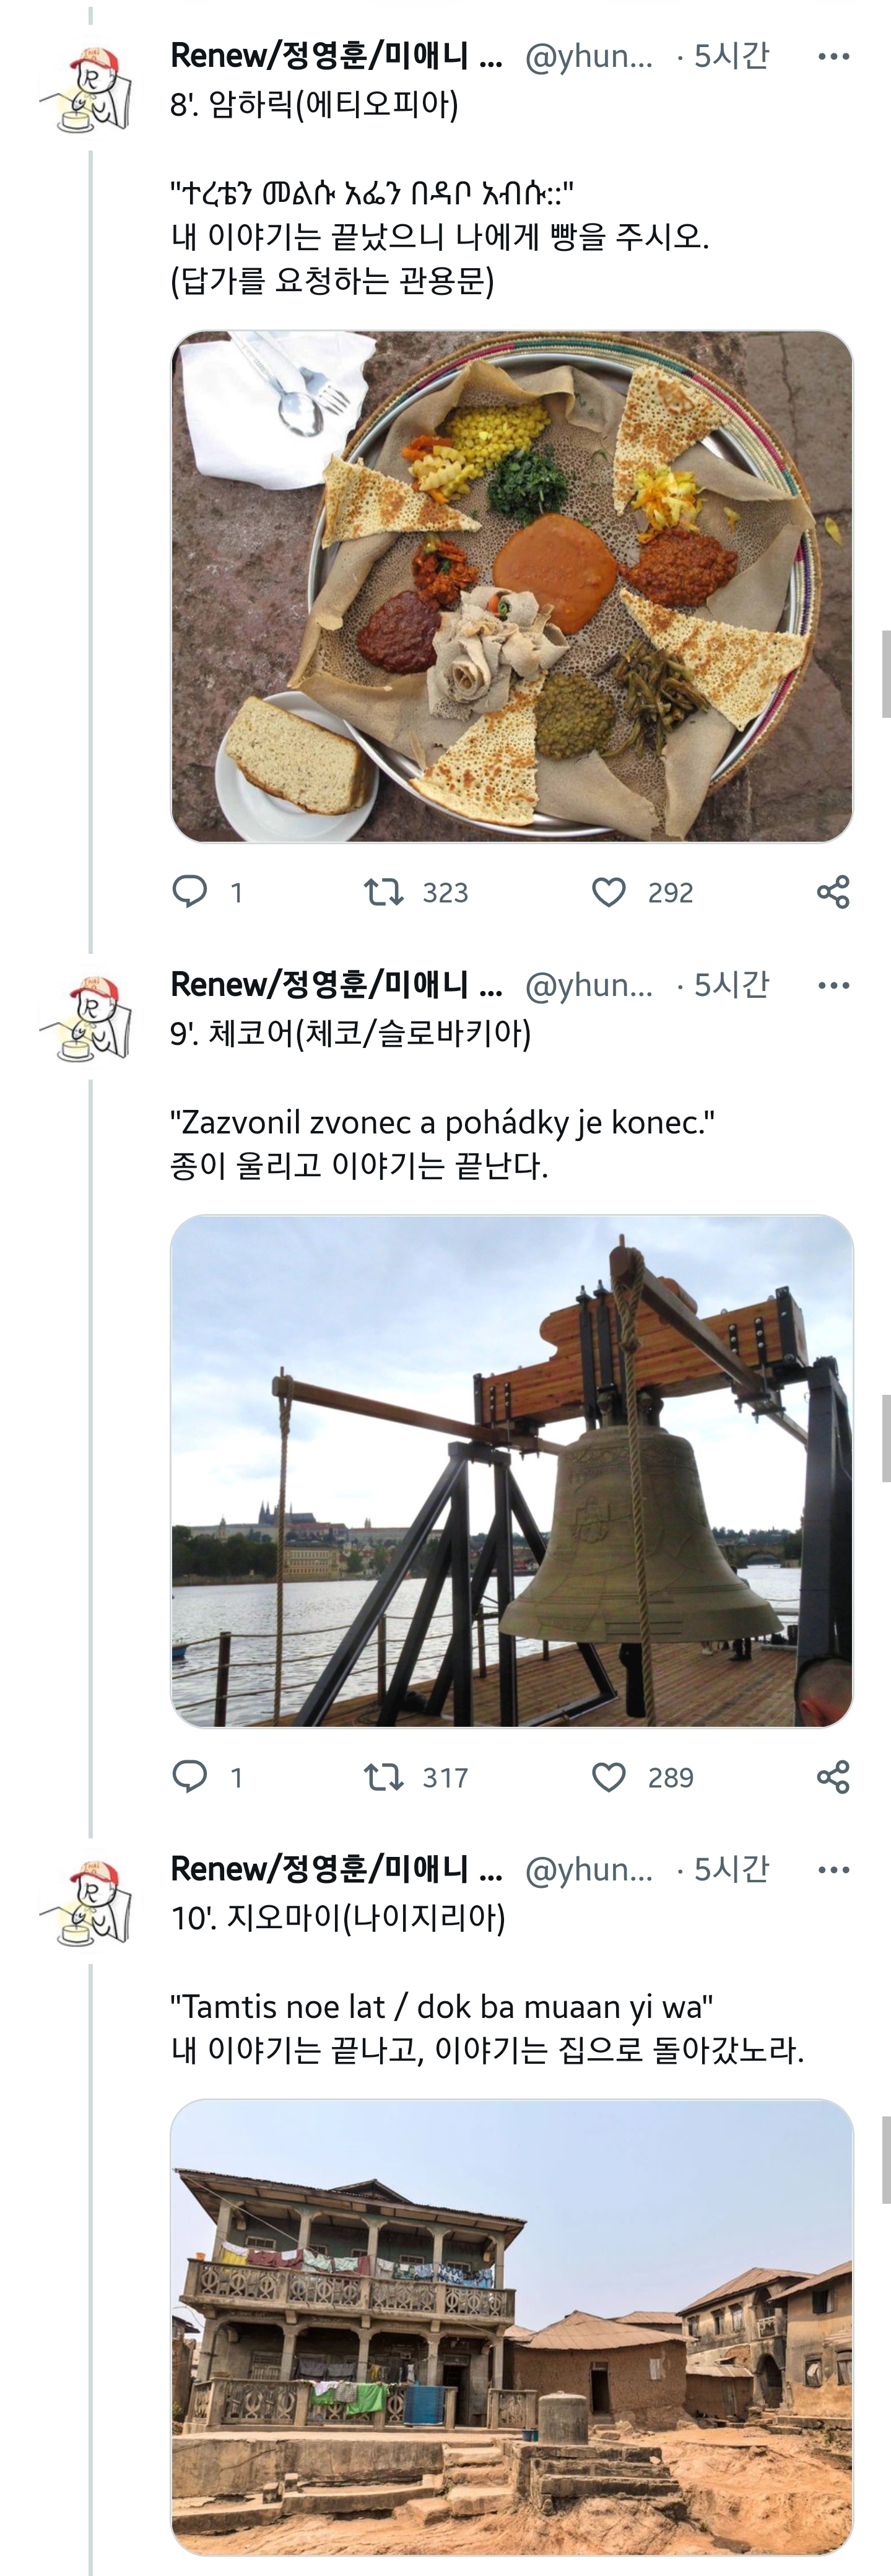Image resolution: width=891 pixels, height=2576 pixels.
Task: Open timestamp on the Czech tweet
Action: coord(731,985)
